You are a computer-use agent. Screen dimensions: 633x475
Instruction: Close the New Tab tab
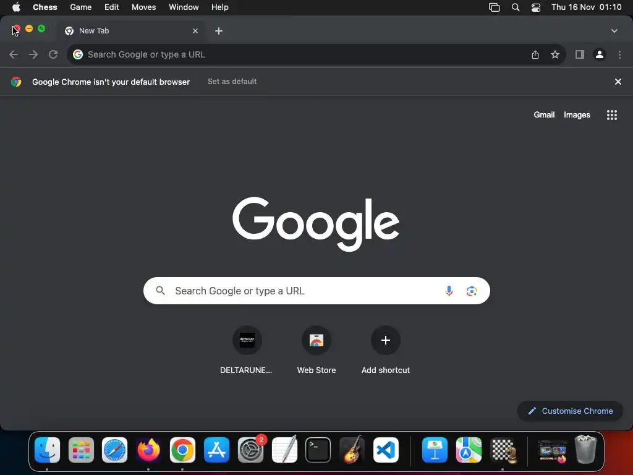195,31
